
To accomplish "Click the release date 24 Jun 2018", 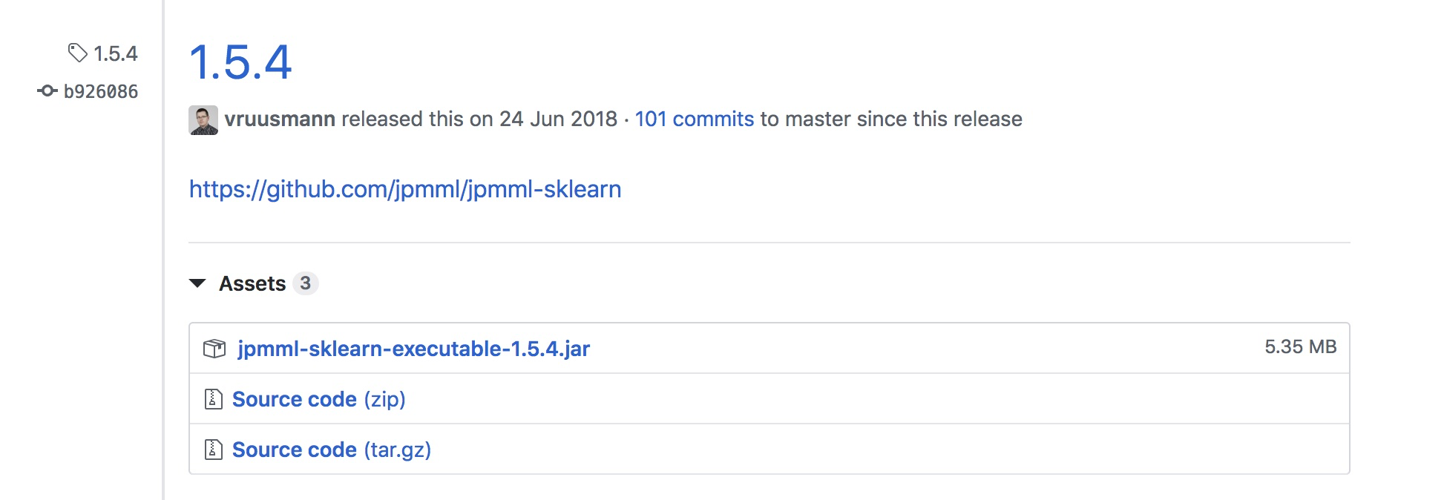I will click(558, 119).
